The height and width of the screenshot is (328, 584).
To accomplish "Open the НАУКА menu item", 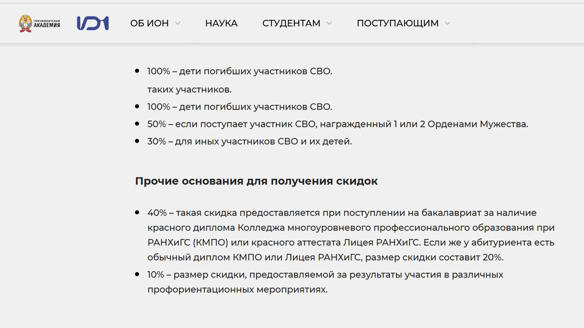I will (x=221, y=23).
